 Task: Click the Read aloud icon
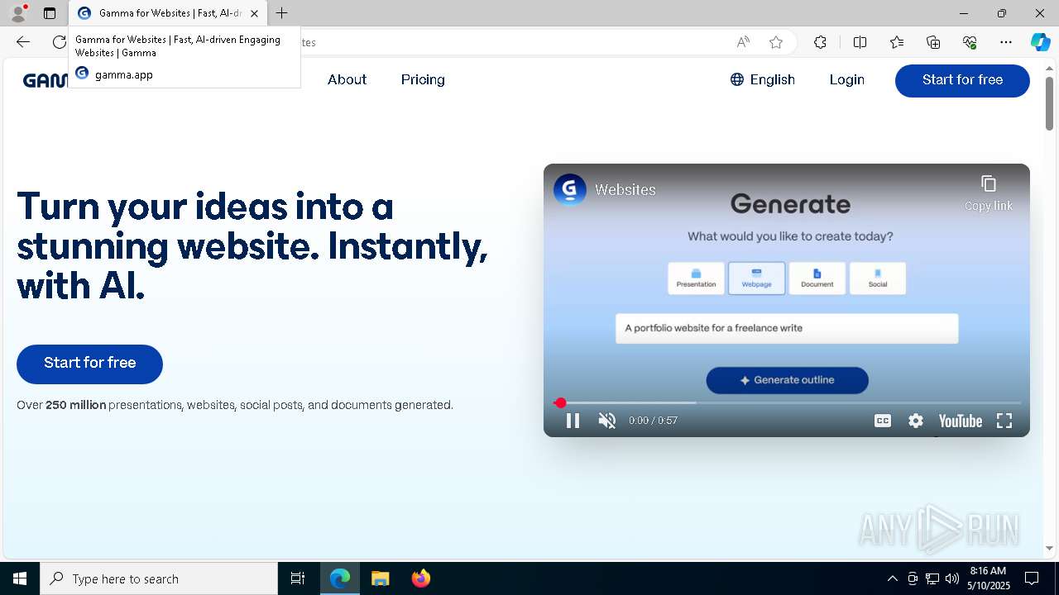pyautogui.click(x=743, y=42)
